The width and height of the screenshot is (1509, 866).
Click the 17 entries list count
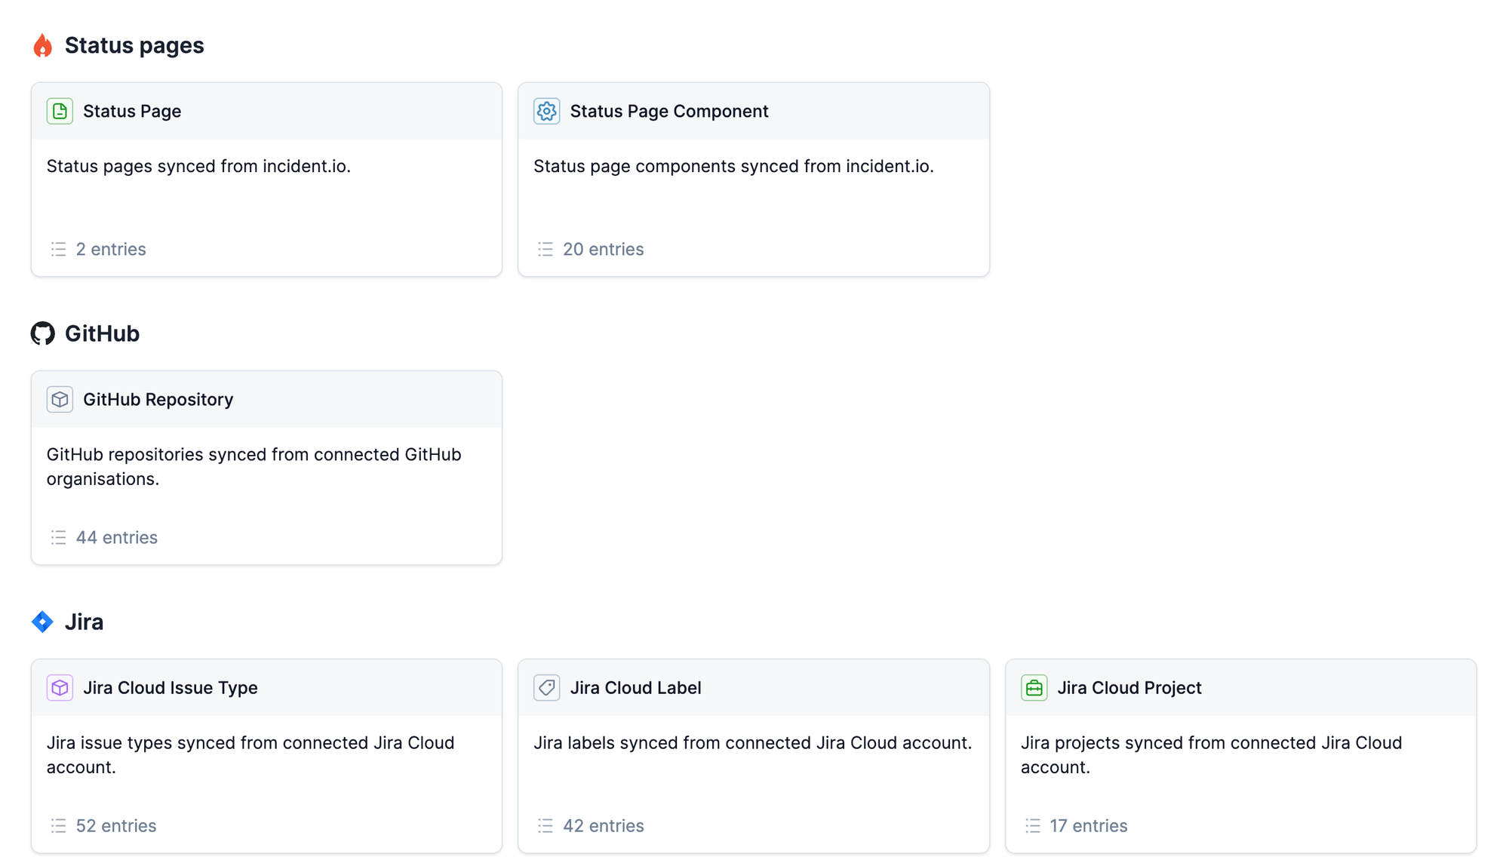pyautogui.click(x=1088, y=825)
